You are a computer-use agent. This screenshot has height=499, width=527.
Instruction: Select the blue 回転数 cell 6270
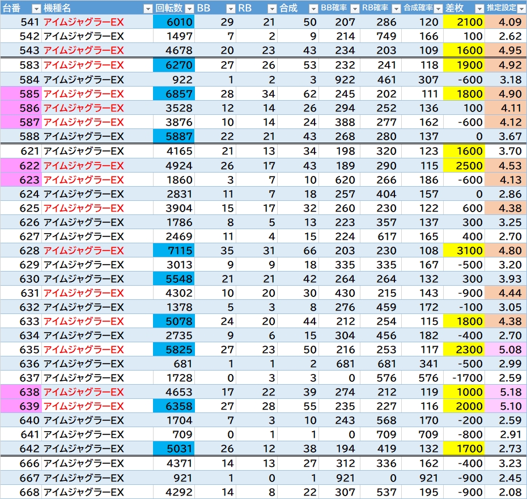coord(174,64)
